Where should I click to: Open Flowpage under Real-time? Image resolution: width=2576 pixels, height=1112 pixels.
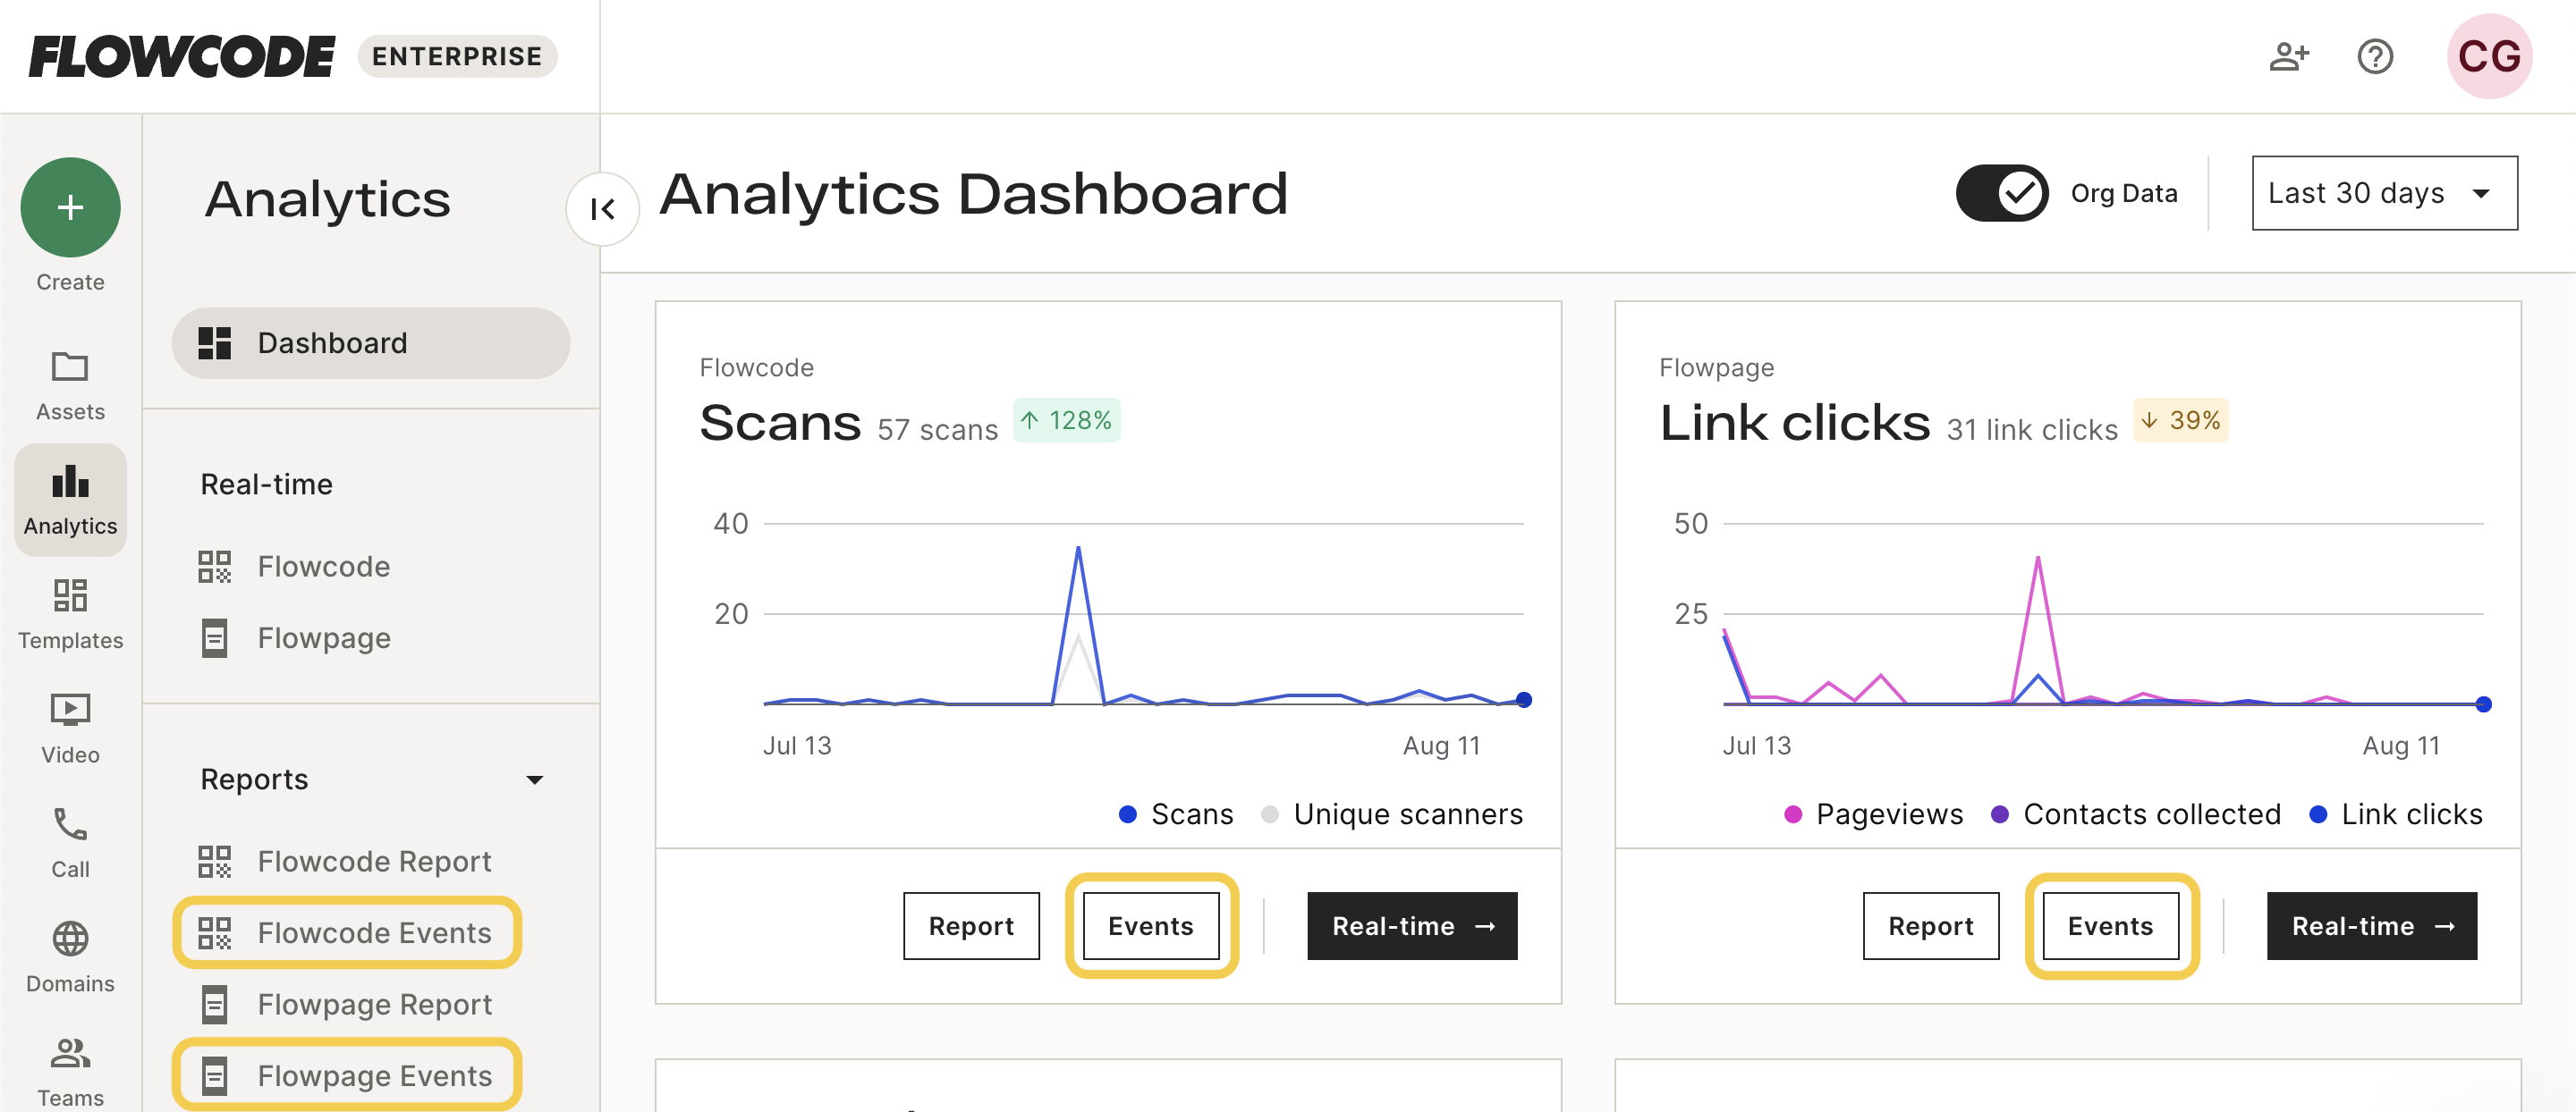[324, 638]
